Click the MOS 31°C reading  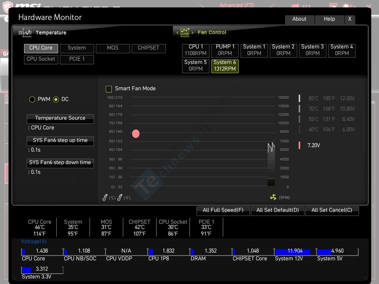(x=106, y=227)
